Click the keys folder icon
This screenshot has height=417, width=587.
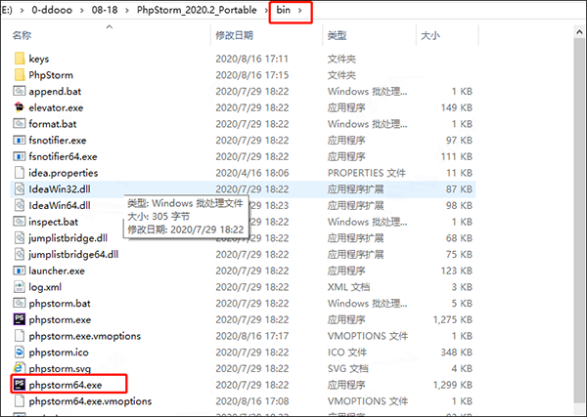coord(20,59)
